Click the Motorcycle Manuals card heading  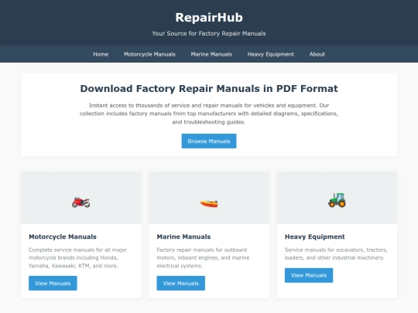pos(63,236)
